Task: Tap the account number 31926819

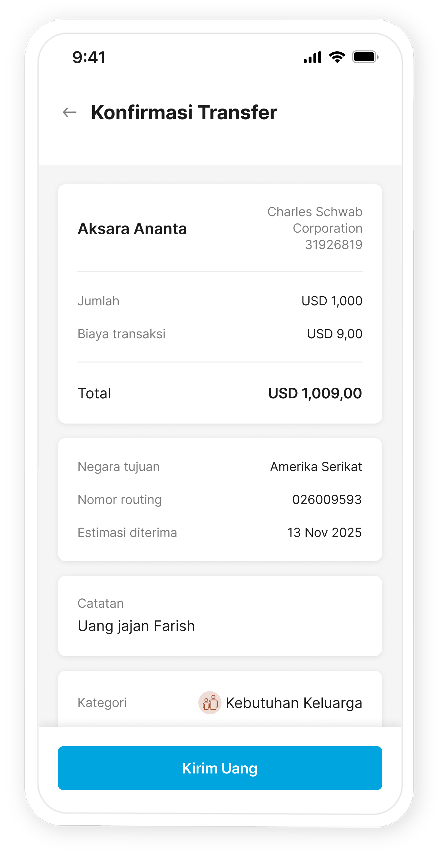Action: click(x=333, y=245)
